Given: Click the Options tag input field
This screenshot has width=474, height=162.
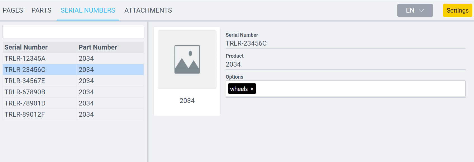Looking at the screenshot, I should click(x=358, y=89).
